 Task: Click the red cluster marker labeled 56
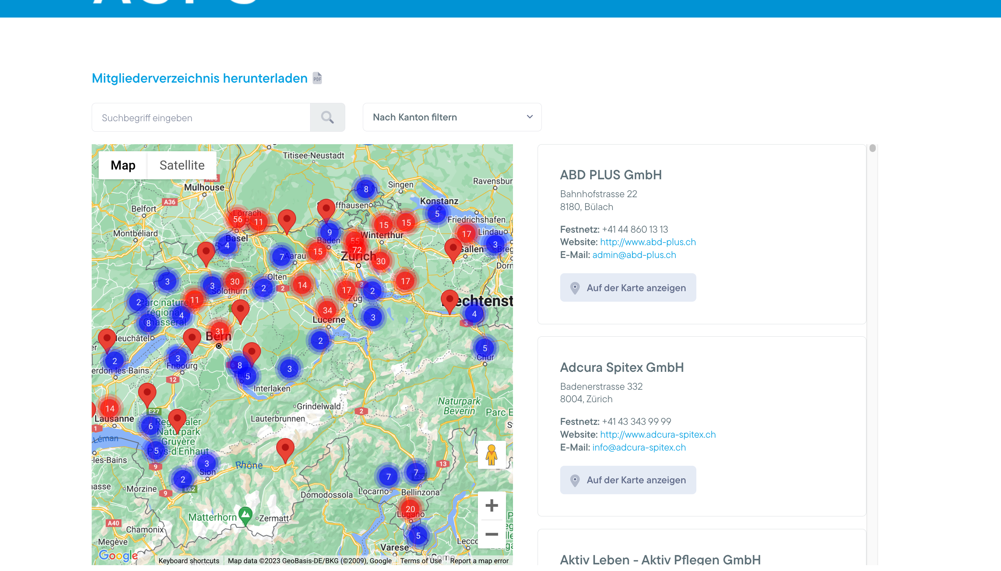pos(238,219)
